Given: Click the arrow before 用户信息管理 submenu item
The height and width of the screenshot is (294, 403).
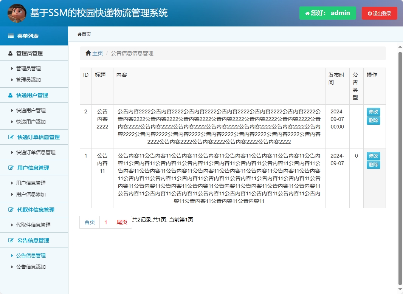Looking at the screenshot, I should tap(11, 183).
